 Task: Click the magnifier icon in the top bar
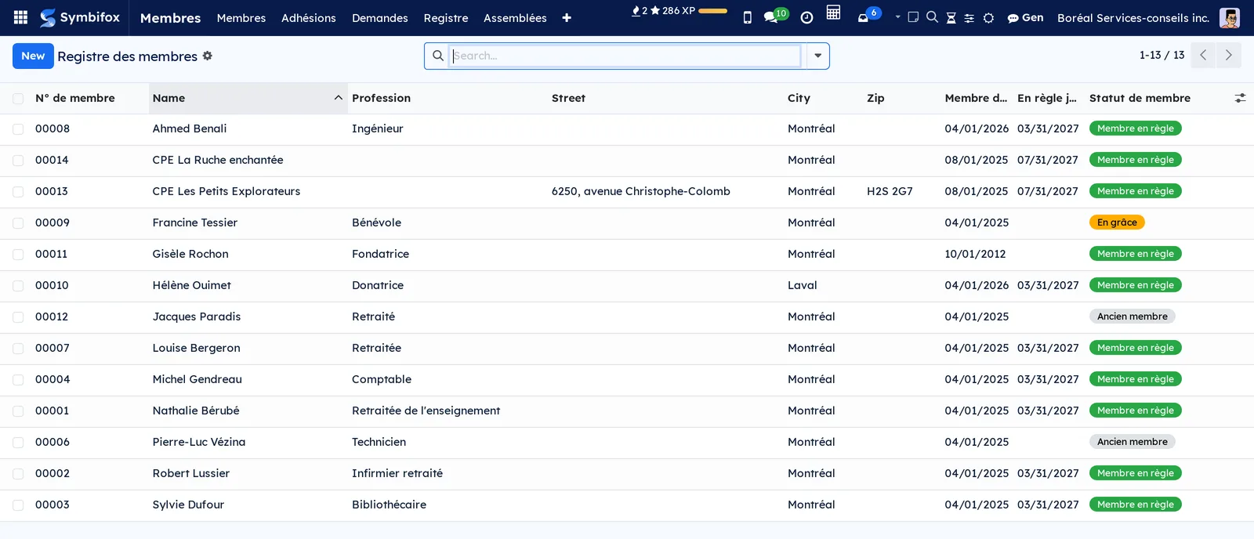tap(932, 17)
